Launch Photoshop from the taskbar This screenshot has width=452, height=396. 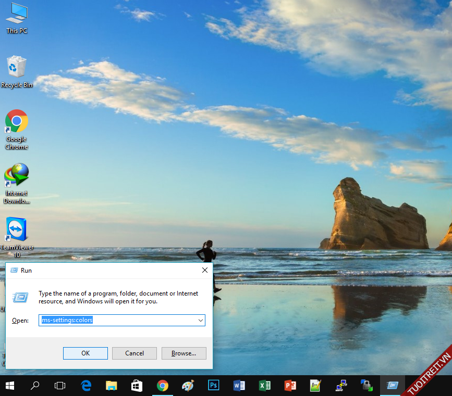click(213, 386)
